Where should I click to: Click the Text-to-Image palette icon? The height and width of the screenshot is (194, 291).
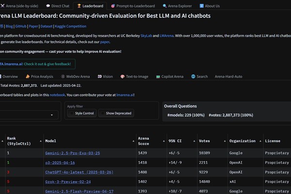pos(123,77)
